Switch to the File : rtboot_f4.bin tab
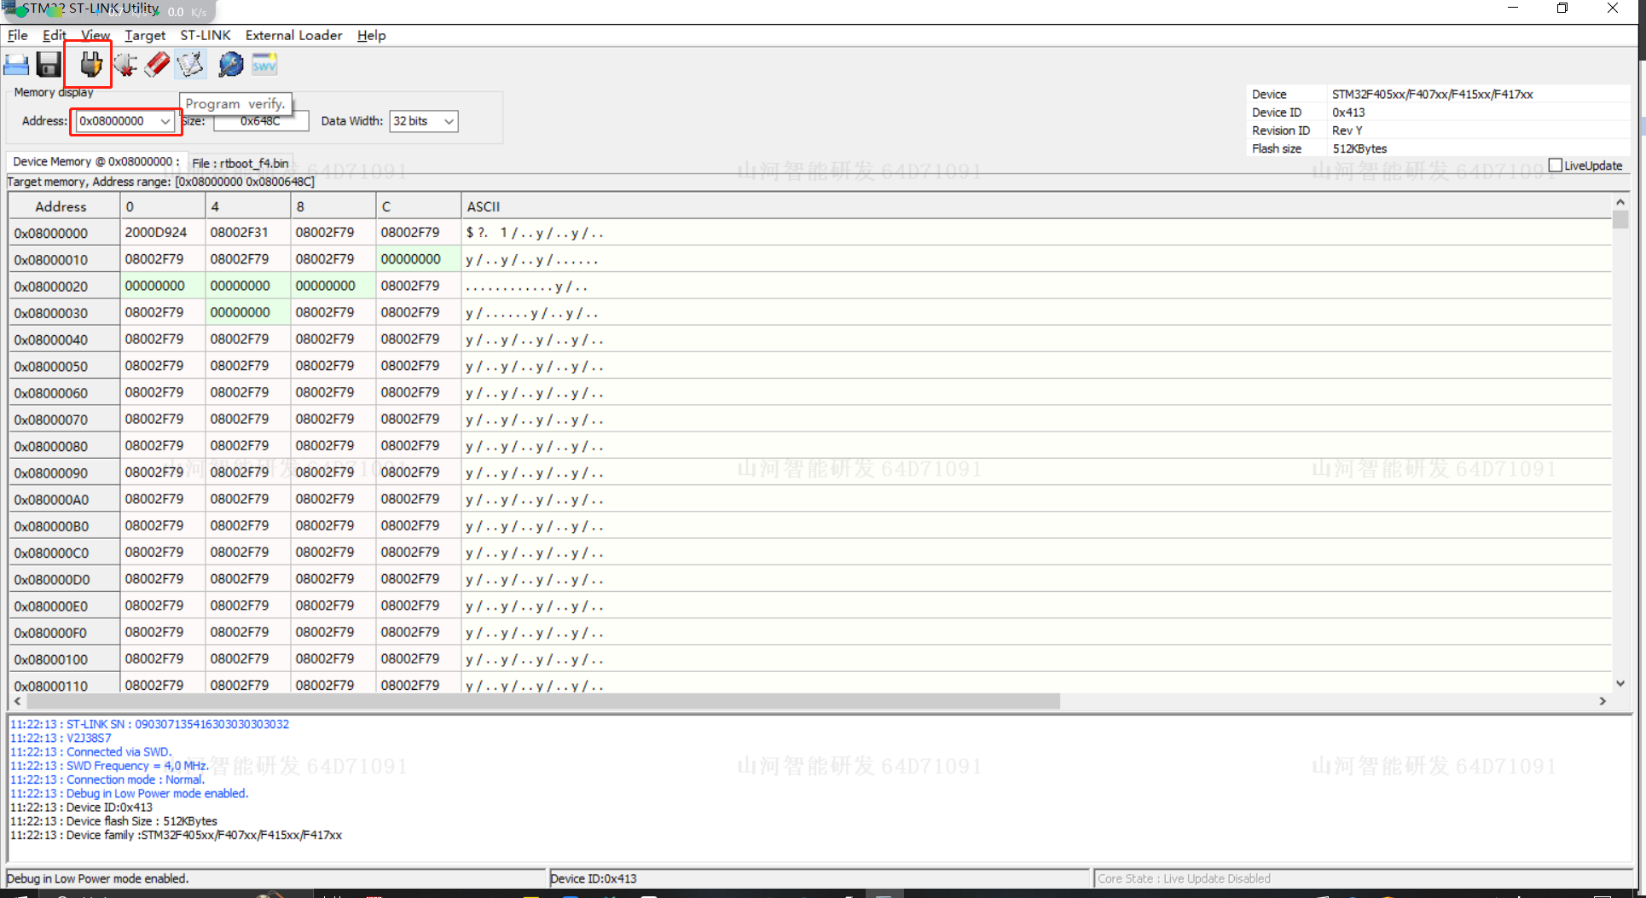This screenshot has width=1646, height=898. pos(241,163)
